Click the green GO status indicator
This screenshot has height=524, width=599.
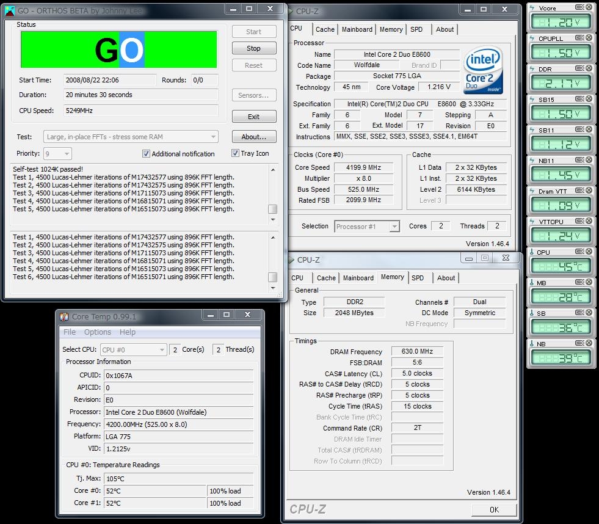coord(119,50)
